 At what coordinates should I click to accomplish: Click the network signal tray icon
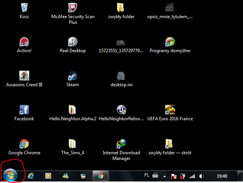[x=192, y=176]
